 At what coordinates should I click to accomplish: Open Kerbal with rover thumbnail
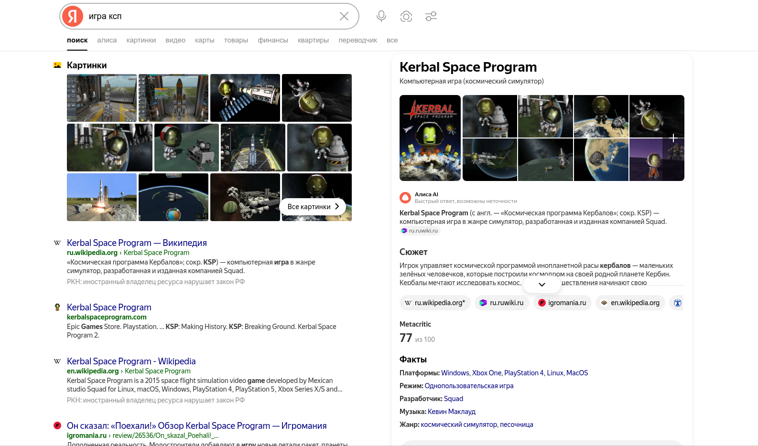(x=186, y=148)
